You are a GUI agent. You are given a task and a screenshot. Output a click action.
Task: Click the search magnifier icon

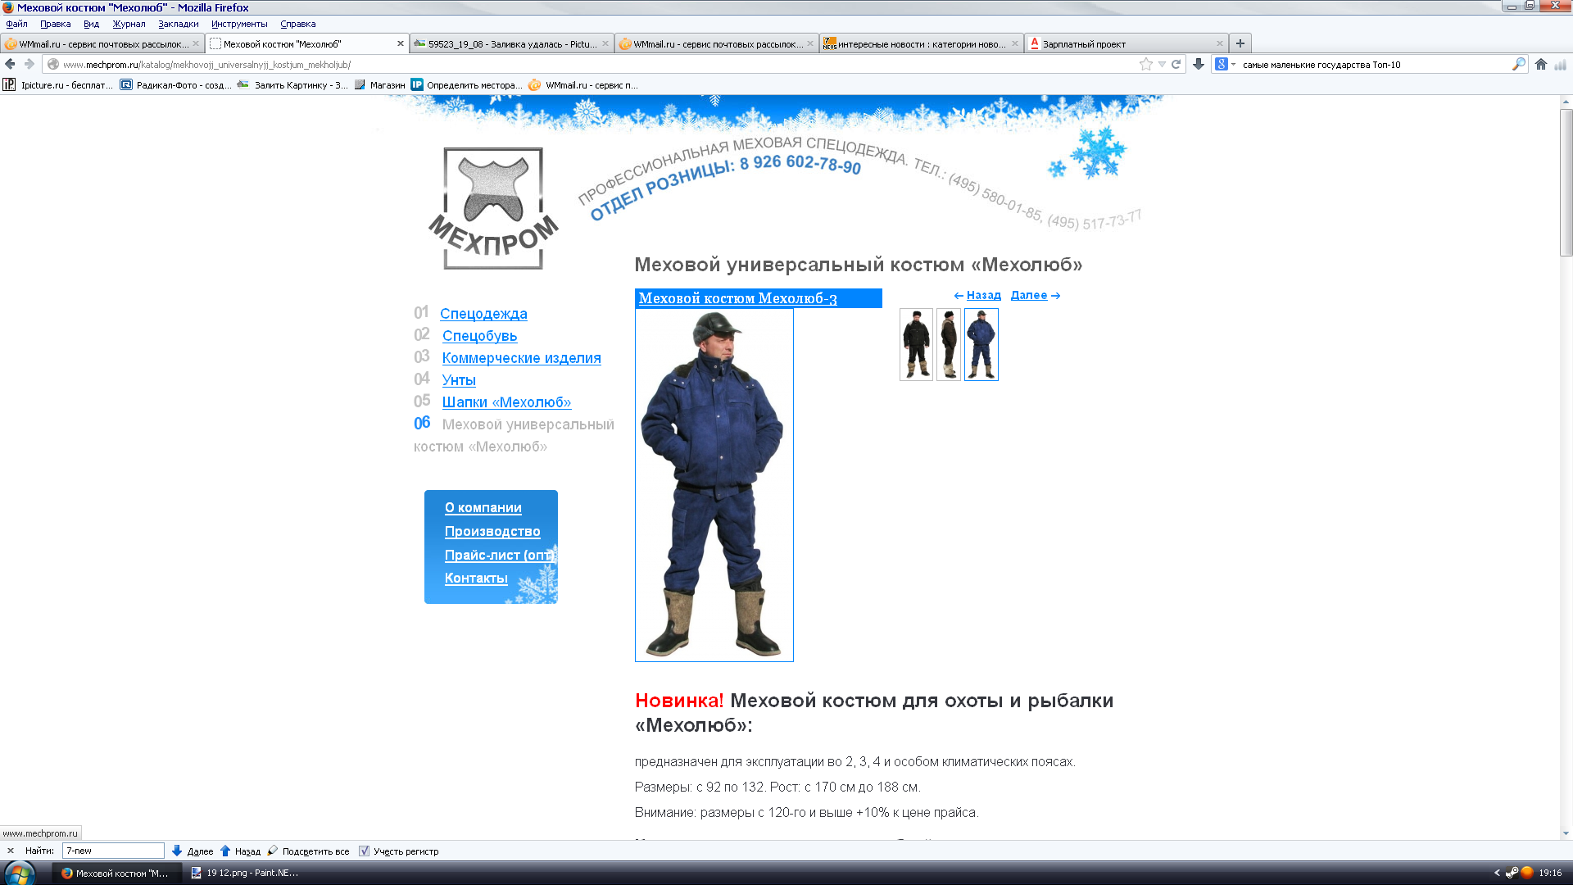(x=1518, y=64)
